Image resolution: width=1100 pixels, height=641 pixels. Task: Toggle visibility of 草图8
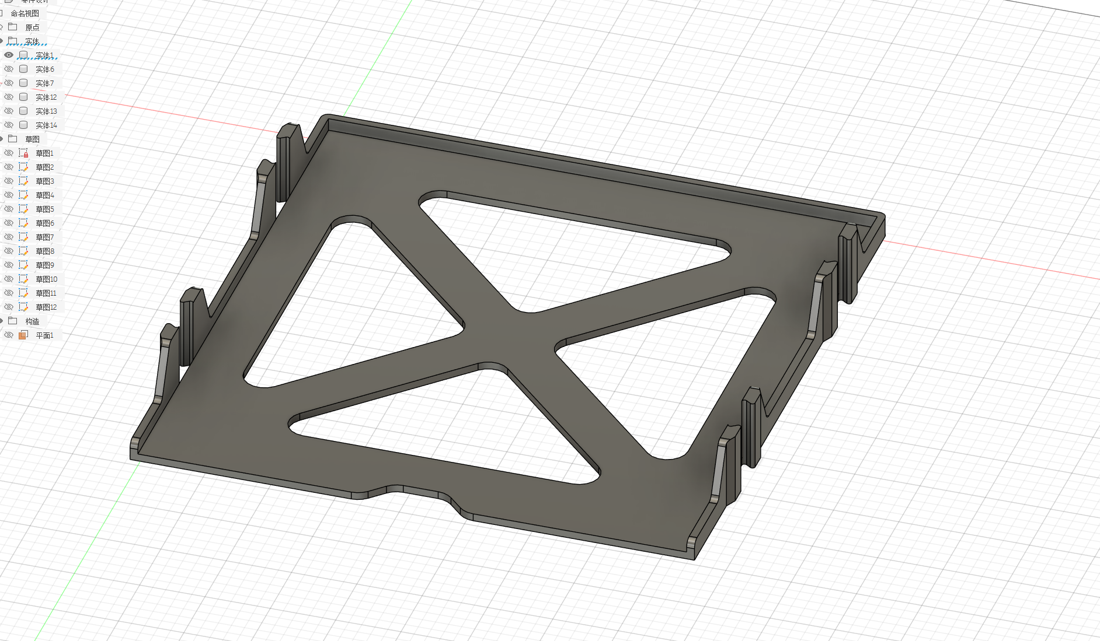click(9, 251)
